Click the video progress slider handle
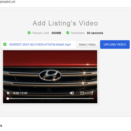 (8, 99)
